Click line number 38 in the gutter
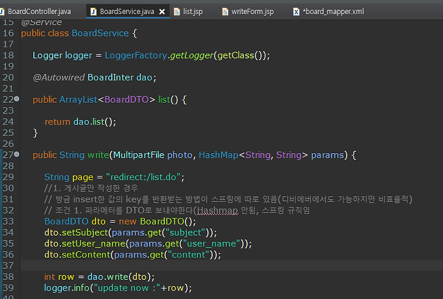This screenshot has height=299, width=443. (x=8, y=277)
